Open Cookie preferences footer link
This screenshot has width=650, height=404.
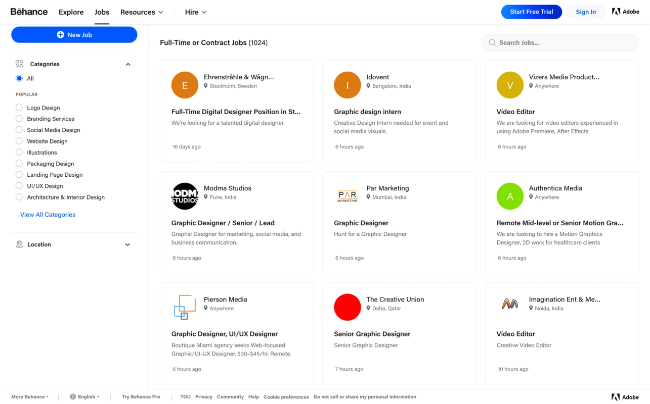(286, 397)
